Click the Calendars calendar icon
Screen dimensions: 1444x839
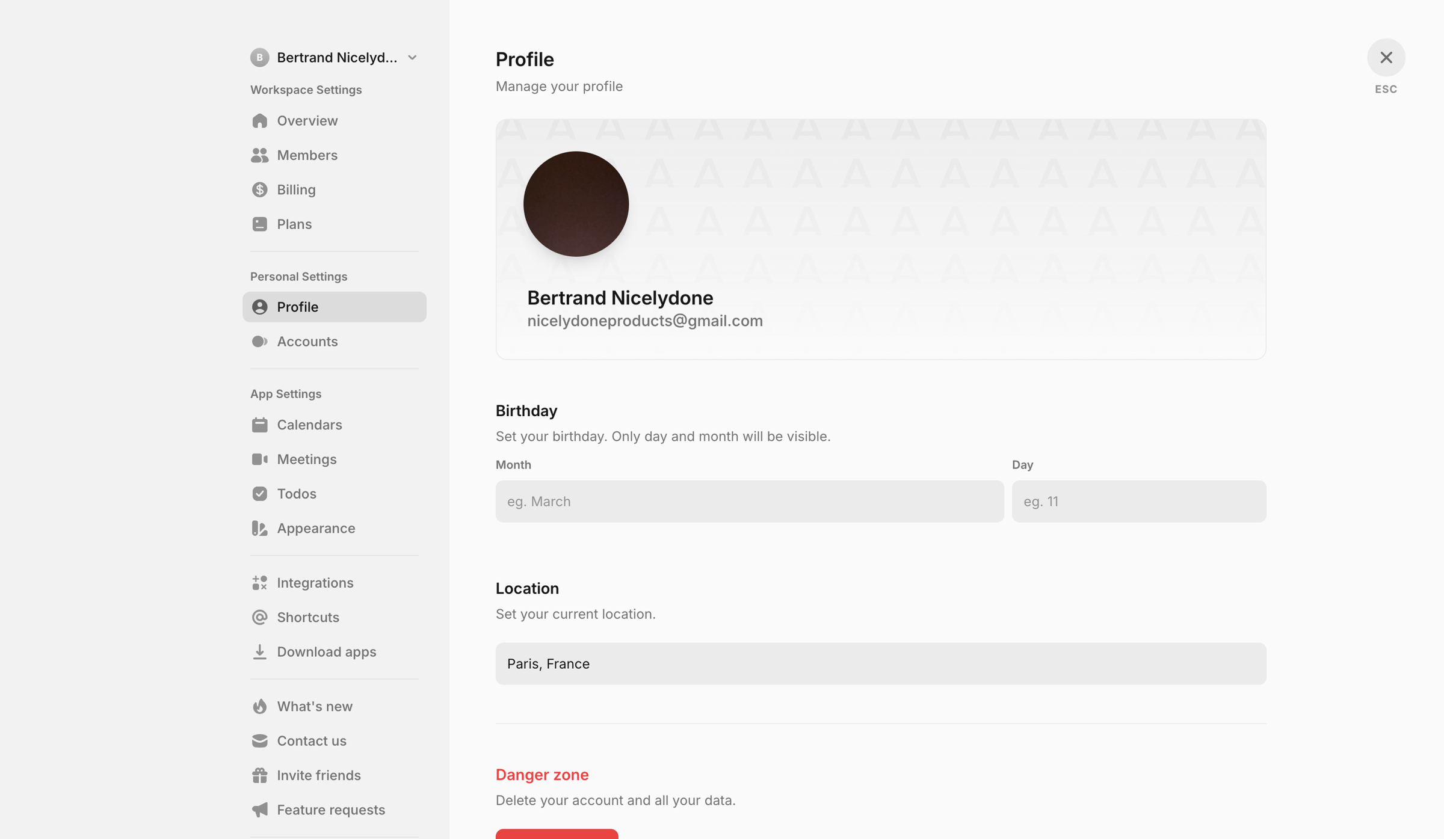pyautogui.click(x=259, y=425)
